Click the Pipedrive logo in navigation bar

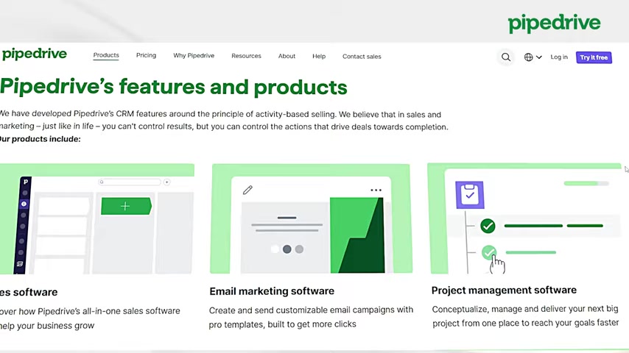[35, 54]
